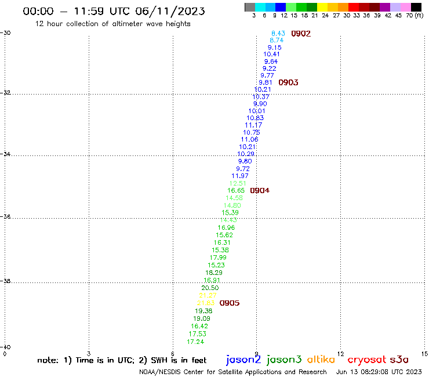Select the 0903 time marker
The image size is (429, 377).
(288, 82)
